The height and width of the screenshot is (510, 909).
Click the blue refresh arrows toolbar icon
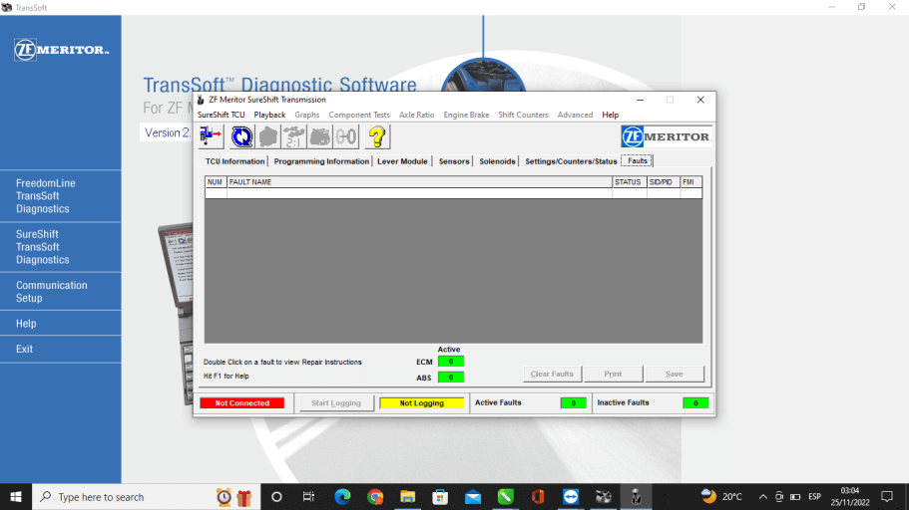coord(240,136)
